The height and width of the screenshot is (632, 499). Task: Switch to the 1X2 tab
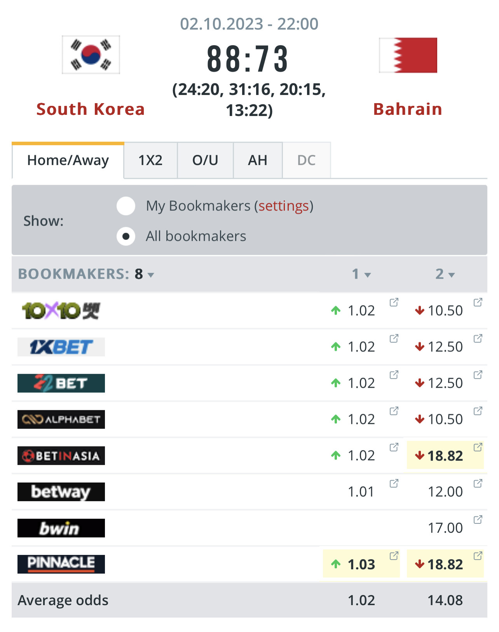[150, 160]
